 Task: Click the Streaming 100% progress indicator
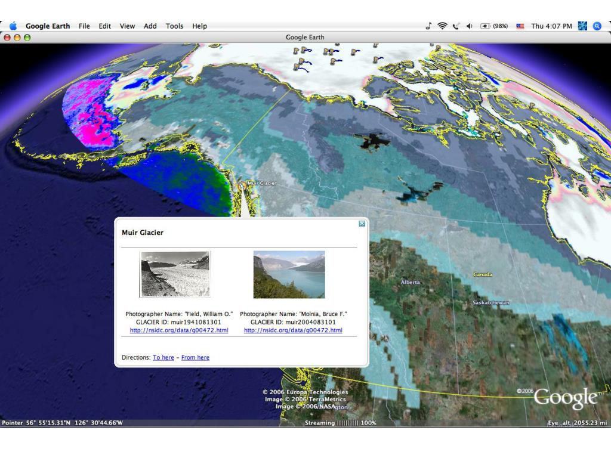pyautogui.click(x=341, y=423)
